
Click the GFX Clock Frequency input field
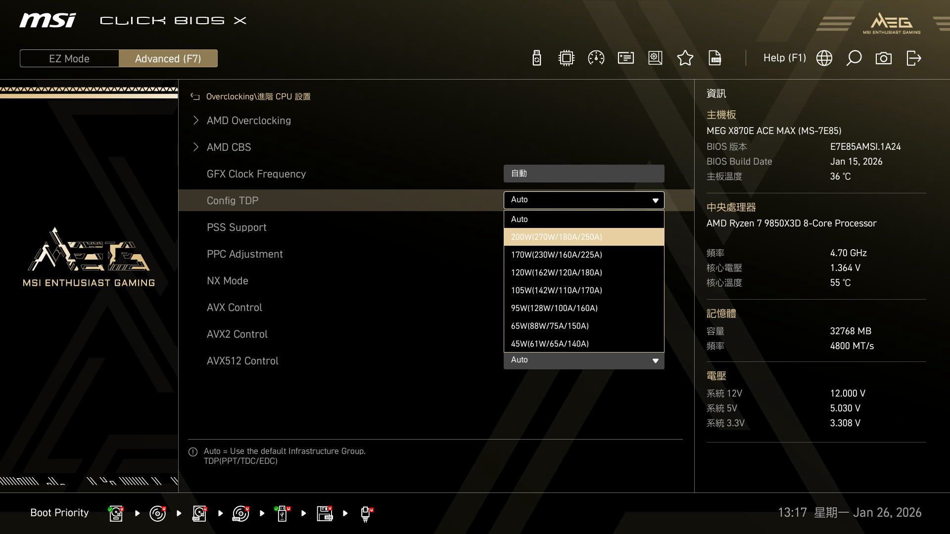583,174
